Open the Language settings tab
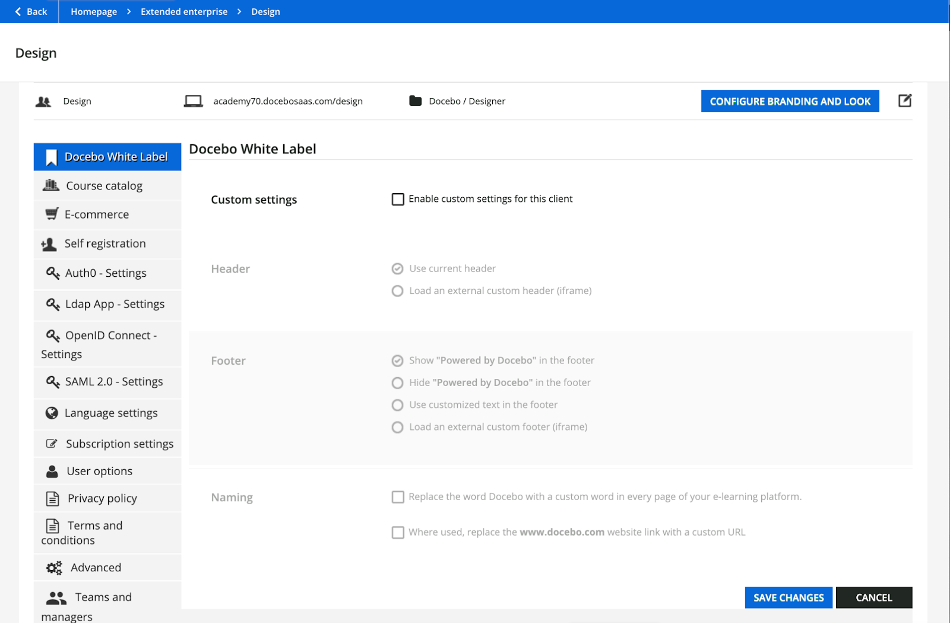This screenshot has height=623, width=950. [x=107, y=413]
